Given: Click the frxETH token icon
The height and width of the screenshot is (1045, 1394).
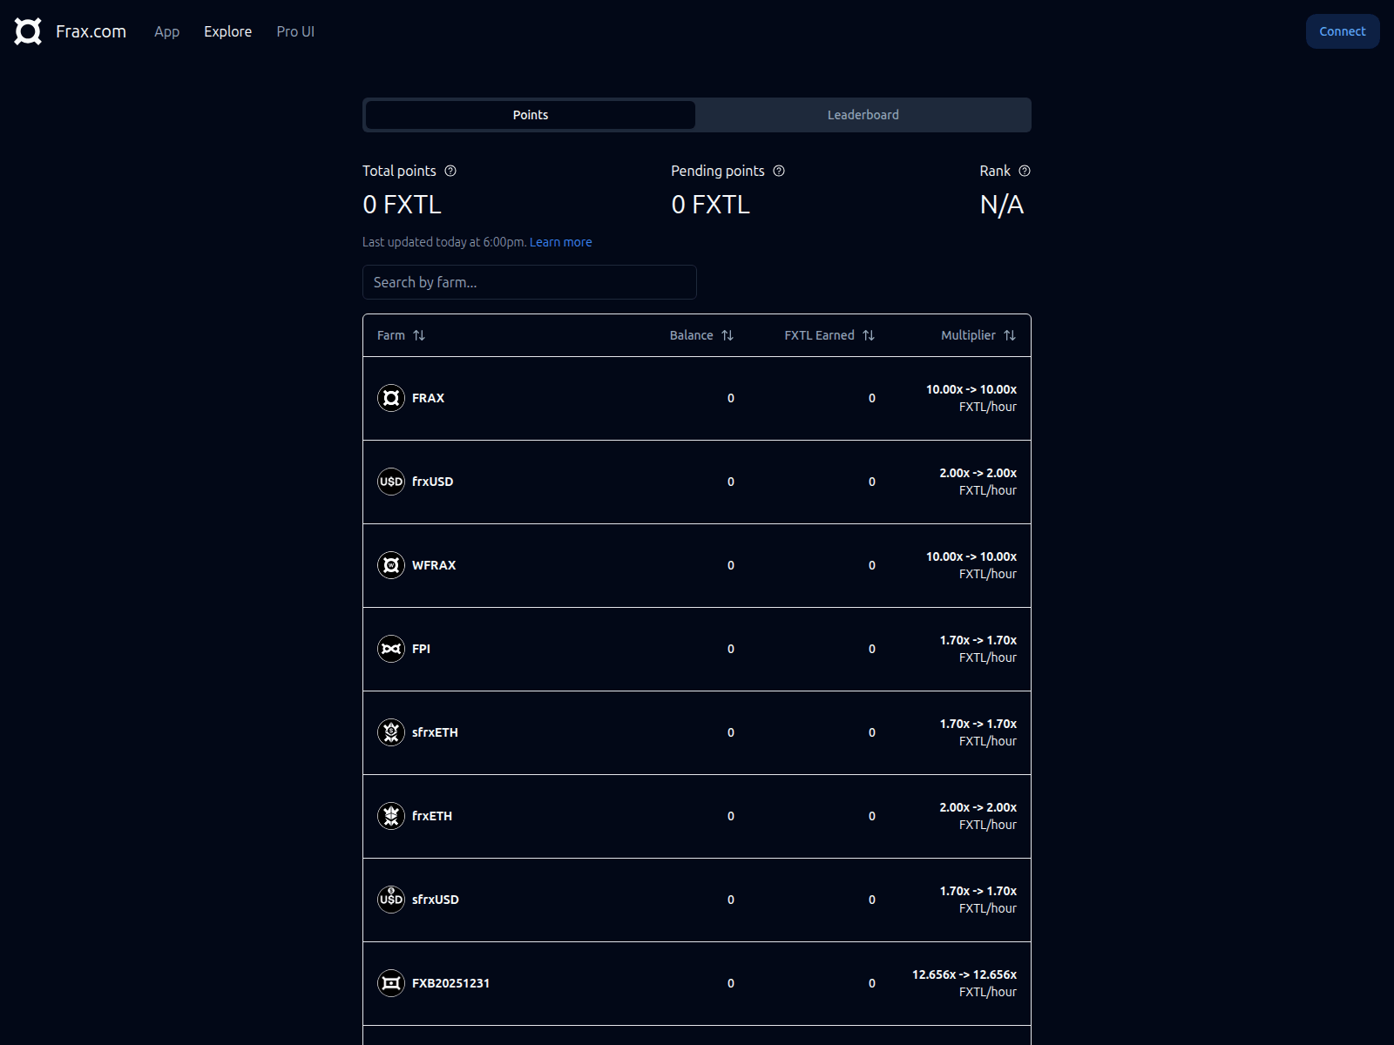Looking at the screenshot, I should tap(391, 816).
